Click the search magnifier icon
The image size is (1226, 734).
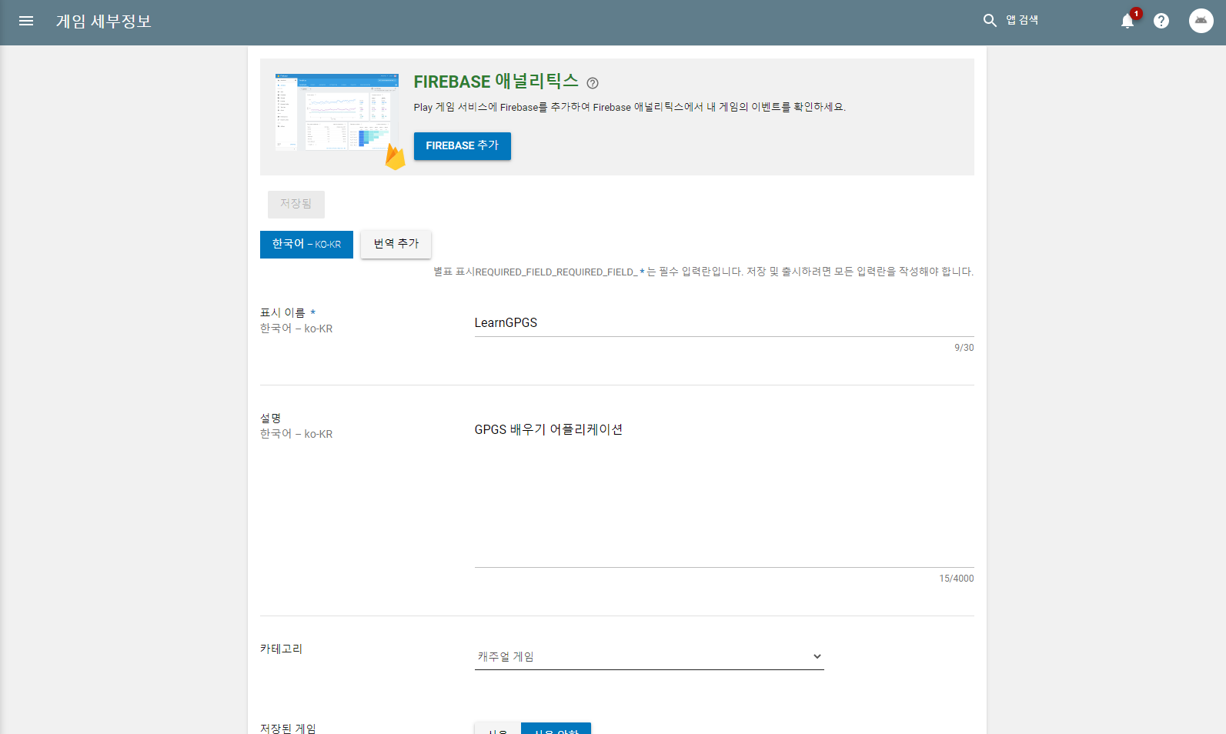pyautogui.click(x=990, y=21)
